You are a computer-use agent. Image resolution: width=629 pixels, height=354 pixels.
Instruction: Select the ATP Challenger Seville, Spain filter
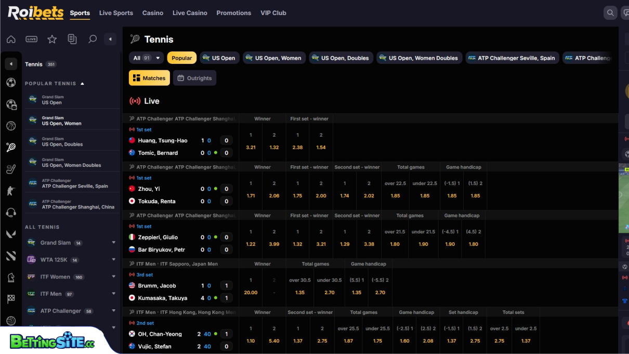click(x=512, y=58)
